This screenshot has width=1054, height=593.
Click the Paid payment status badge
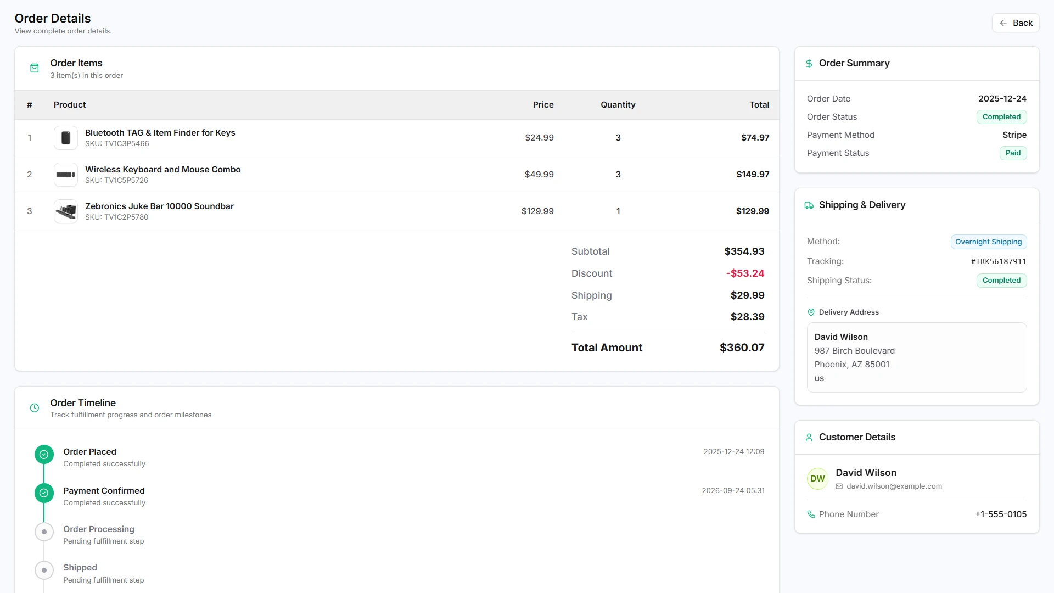(x=1013, y=153)
